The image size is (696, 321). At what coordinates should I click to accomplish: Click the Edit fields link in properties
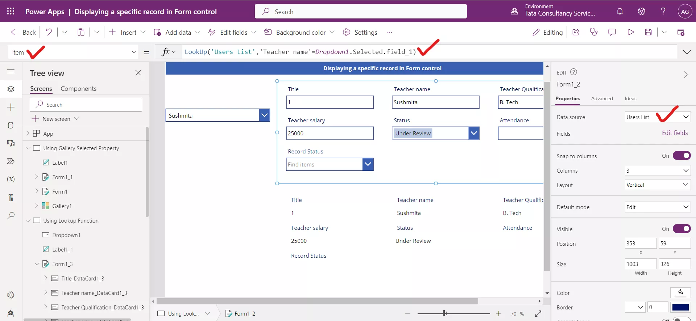675,133
